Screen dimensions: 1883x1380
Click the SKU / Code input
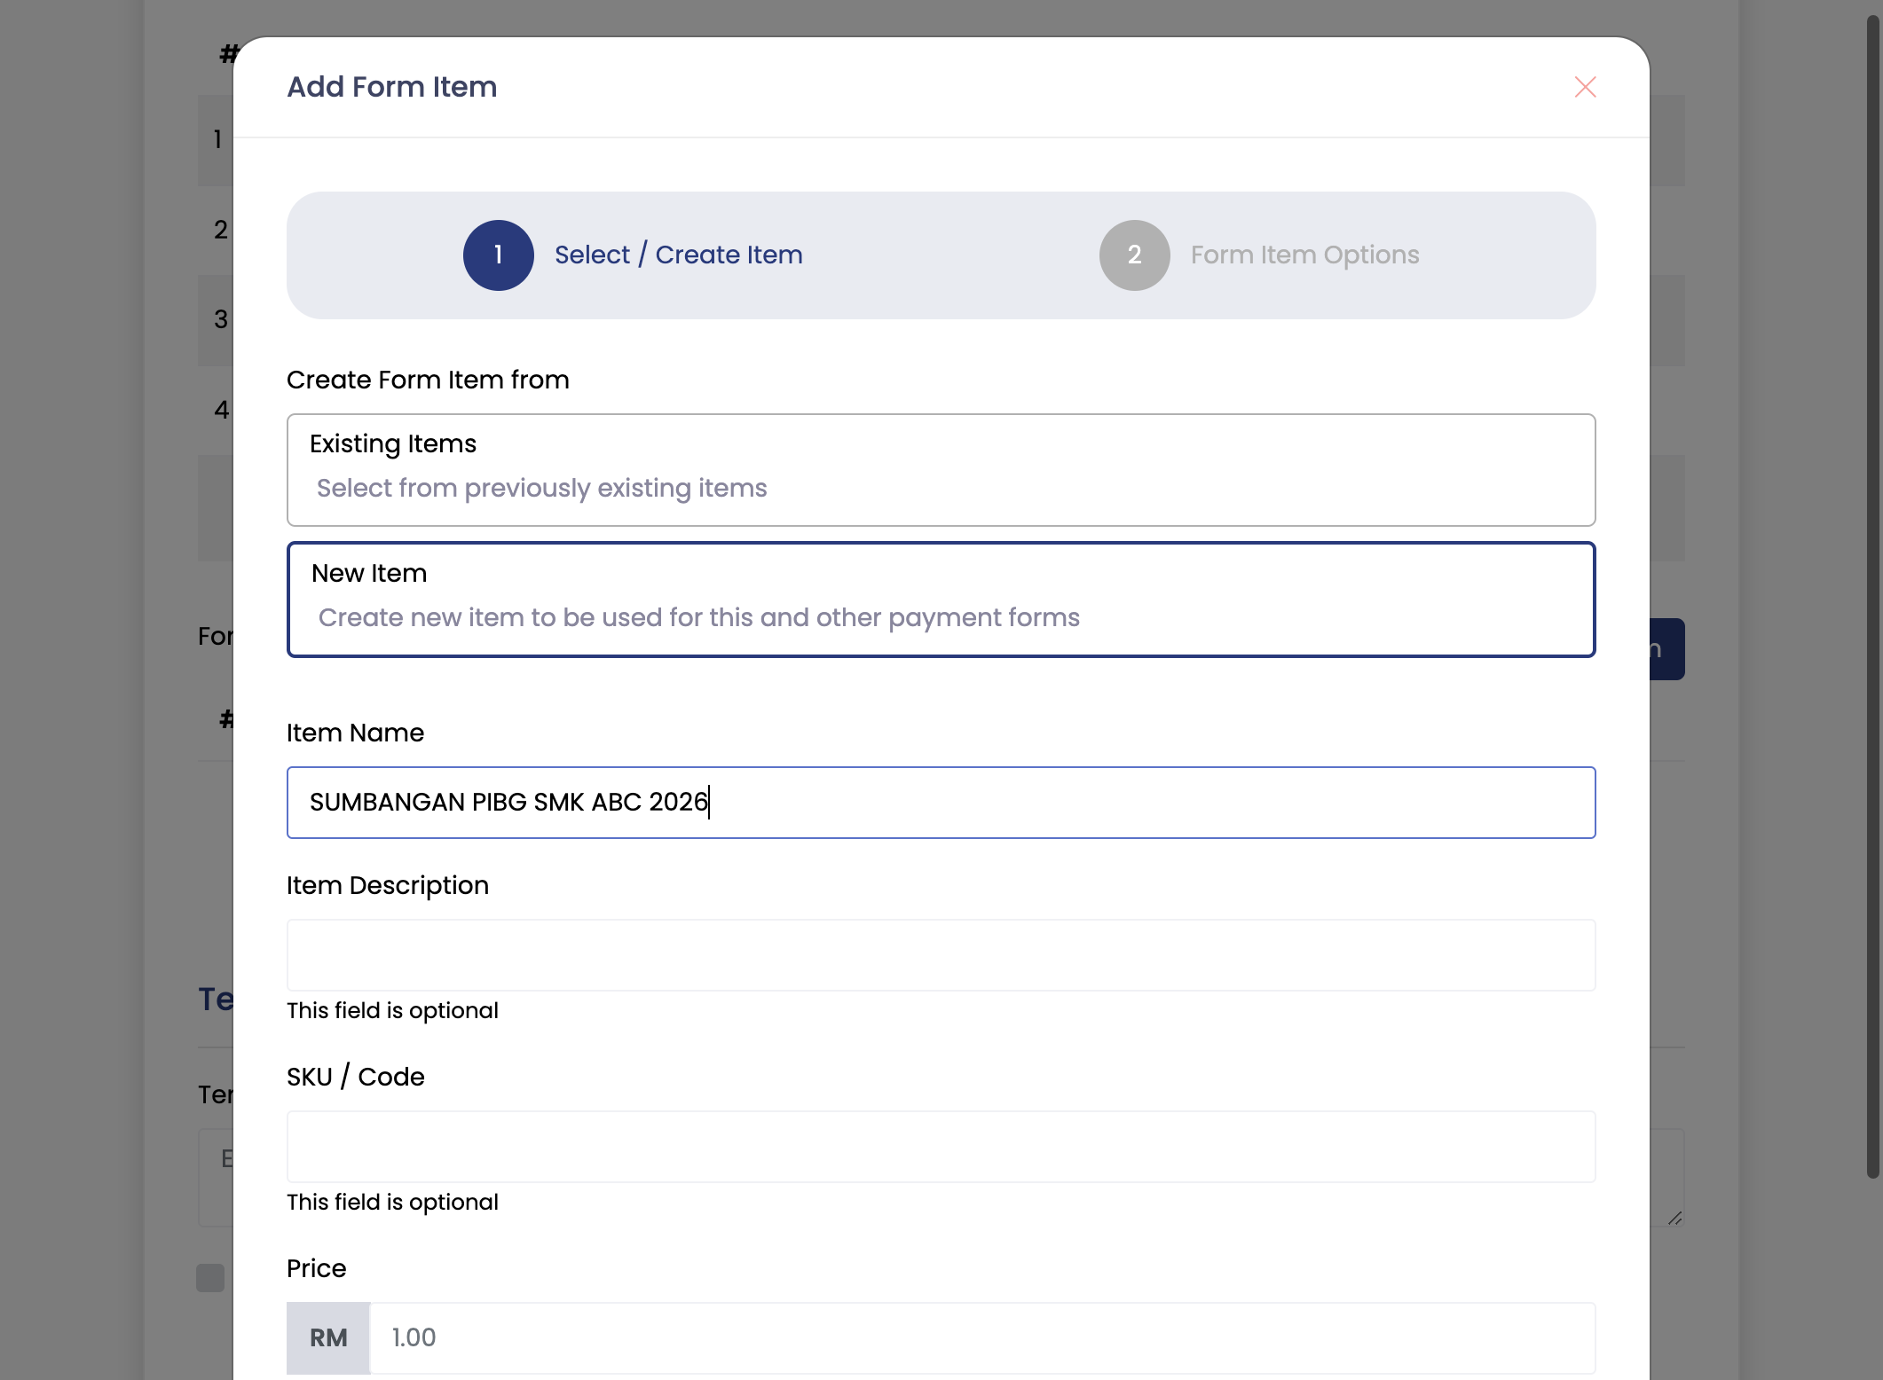click(x=941, y=1147)
